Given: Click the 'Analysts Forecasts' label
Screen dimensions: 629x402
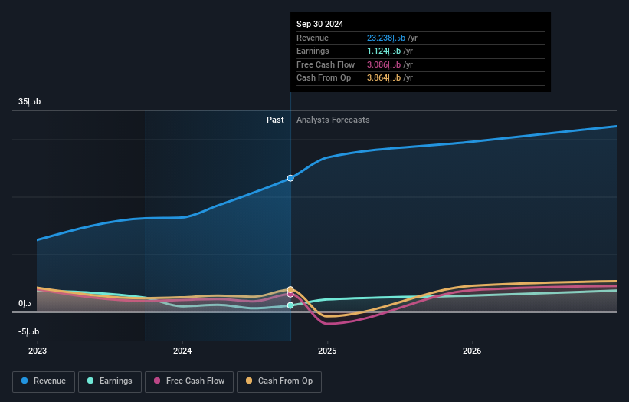Looking at the screenshot, I should click(x=333, y=120).
